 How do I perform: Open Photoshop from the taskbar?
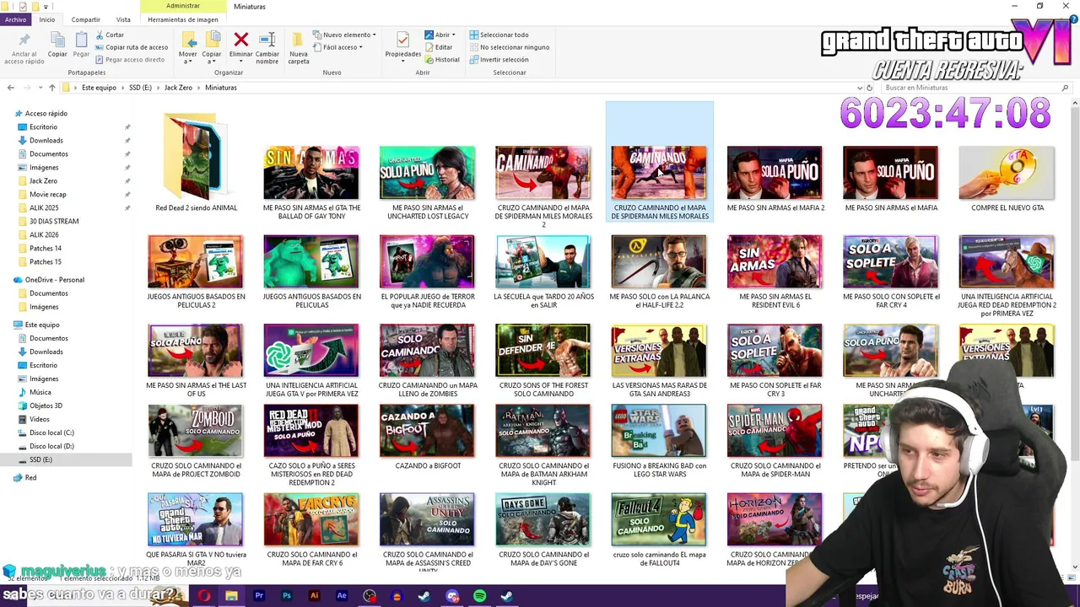point(287,596)
